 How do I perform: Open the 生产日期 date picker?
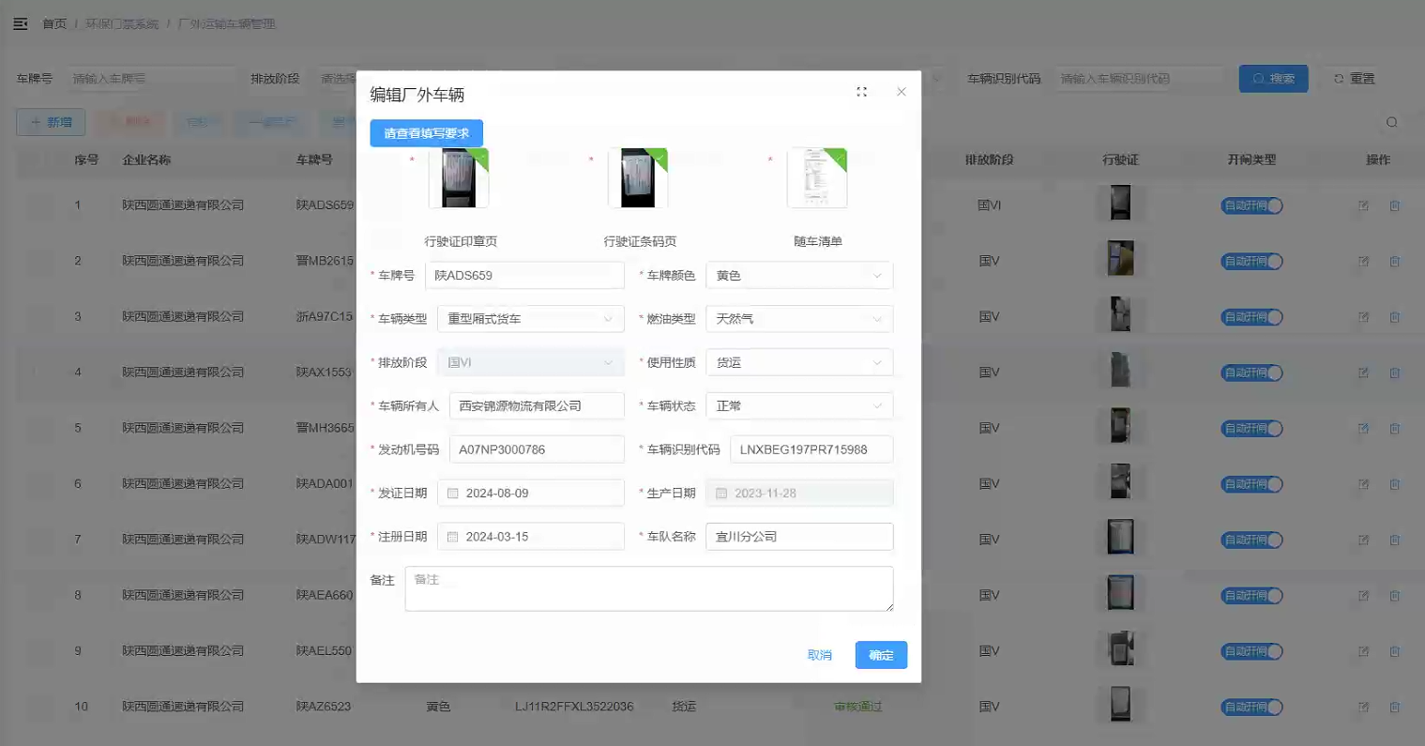(x=799, y=494)
